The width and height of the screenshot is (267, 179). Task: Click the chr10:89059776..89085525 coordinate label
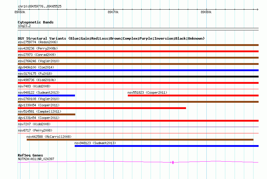[x=40, y=7]
